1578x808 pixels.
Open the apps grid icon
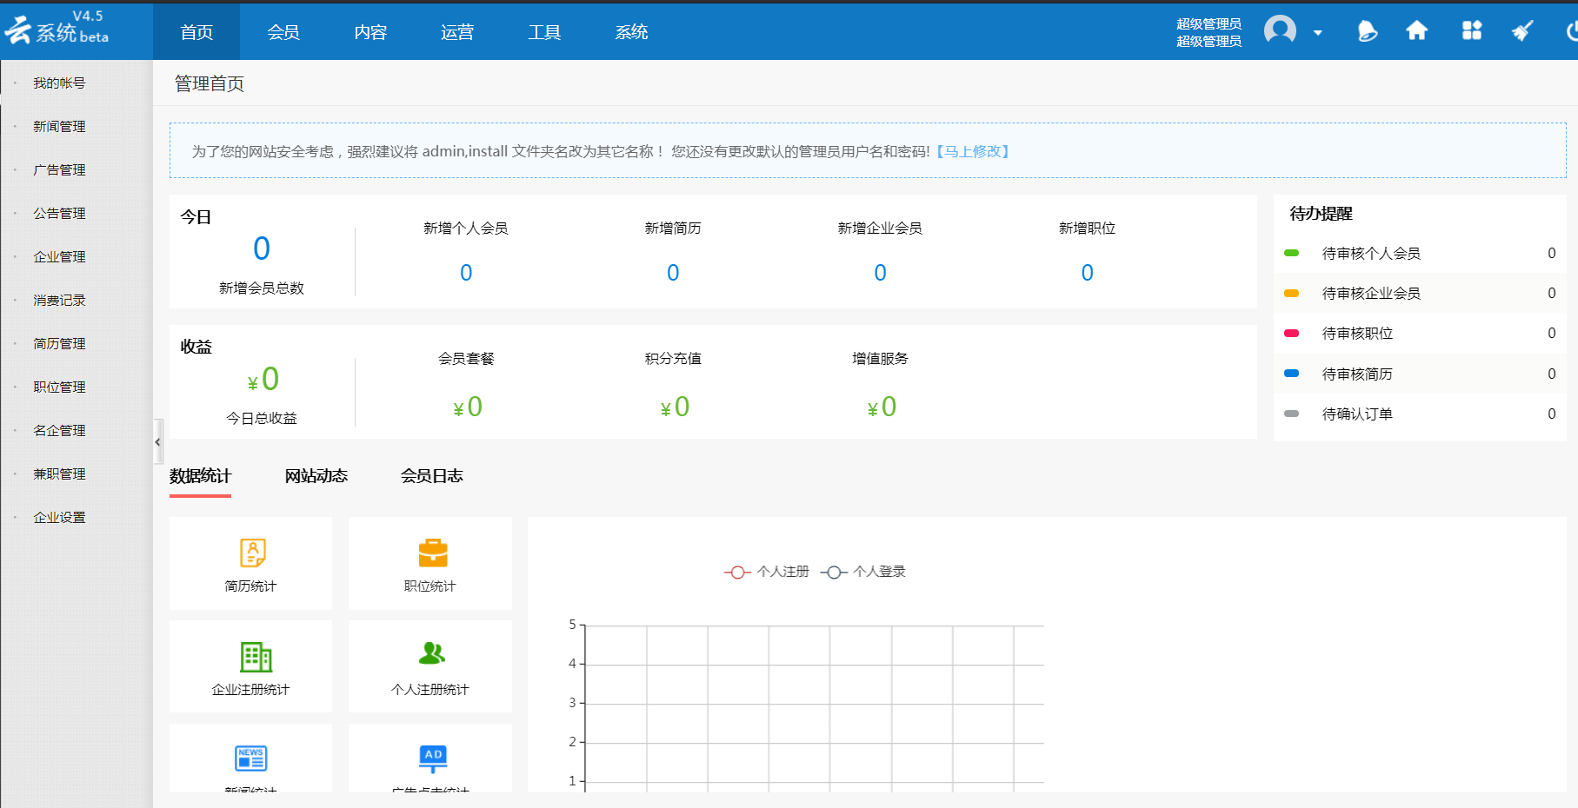1471,30
